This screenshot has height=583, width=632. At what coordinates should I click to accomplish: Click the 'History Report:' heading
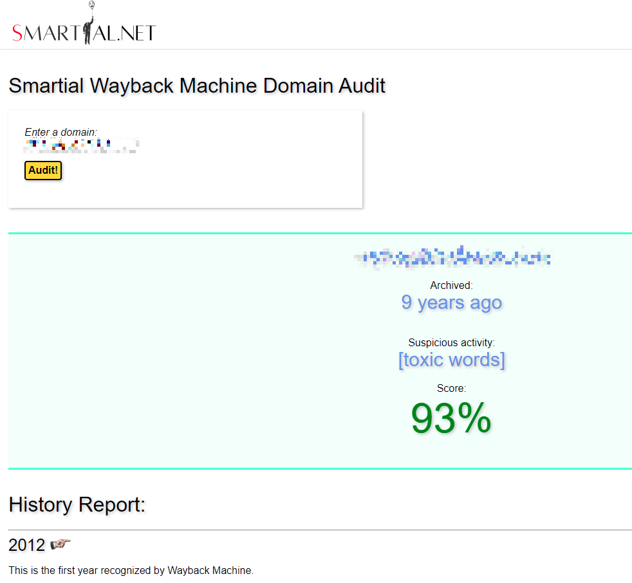77,504
